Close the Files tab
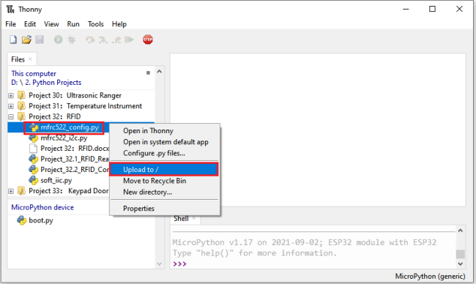Viewport: 476px width, 284px height. (30, 59)
